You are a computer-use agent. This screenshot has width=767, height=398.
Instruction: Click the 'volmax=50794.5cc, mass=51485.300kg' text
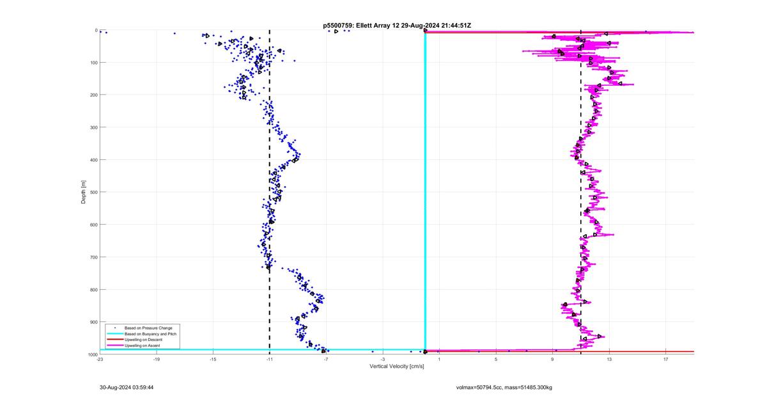coord(504,387)
